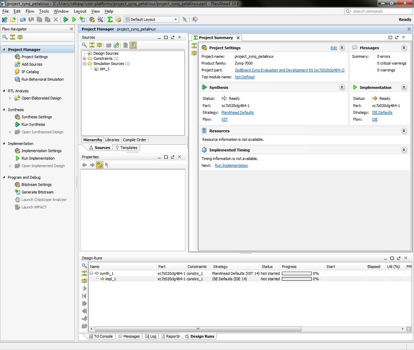Viewport: 414px width, 350px height.
Task: Collapse the RTL Analysis section
Action: [x=4, y=91]
